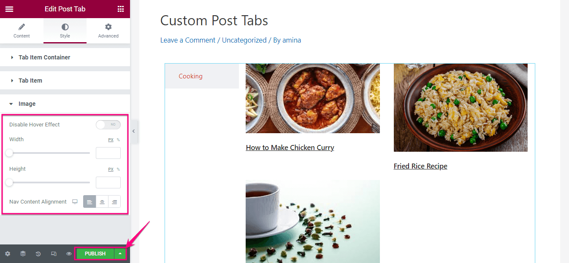
Task: Open the page Settings gear icon
Action: click(x=7, y=253)
